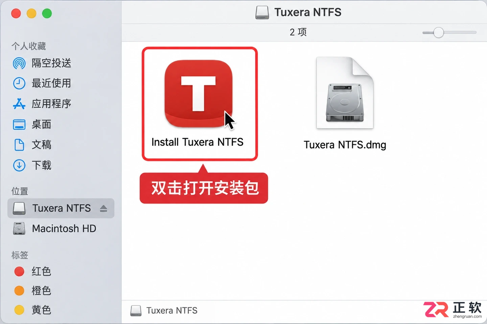Click the 标签 section header
The height and width of the screenshot is (324, 487).
[x=20, y=255]
